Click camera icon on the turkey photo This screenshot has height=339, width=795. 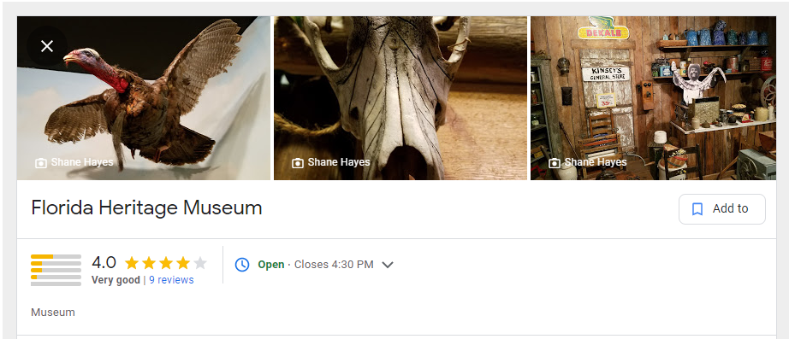point(40,163)
